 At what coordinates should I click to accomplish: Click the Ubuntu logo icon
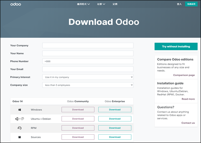(x=17, y=119)
